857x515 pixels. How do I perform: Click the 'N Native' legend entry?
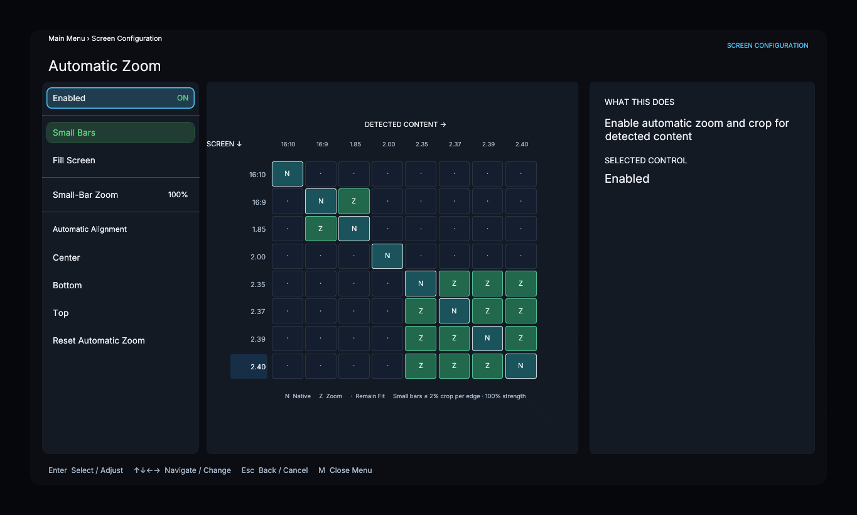click(x=298, y=396)
